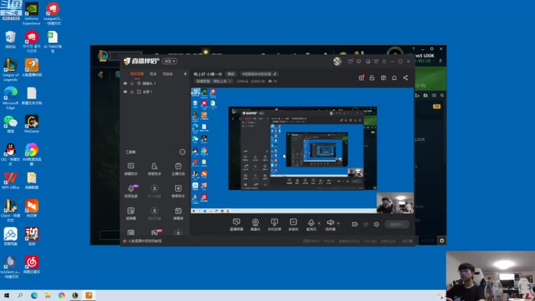Open taskbar search magnifier
Screen dimensions: 535x301
click(x=20, y=295)
